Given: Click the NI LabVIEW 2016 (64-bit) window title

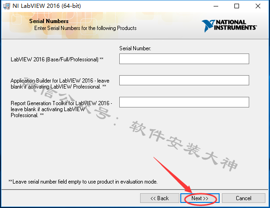Looking at the screenshot, I should point(47,6).
